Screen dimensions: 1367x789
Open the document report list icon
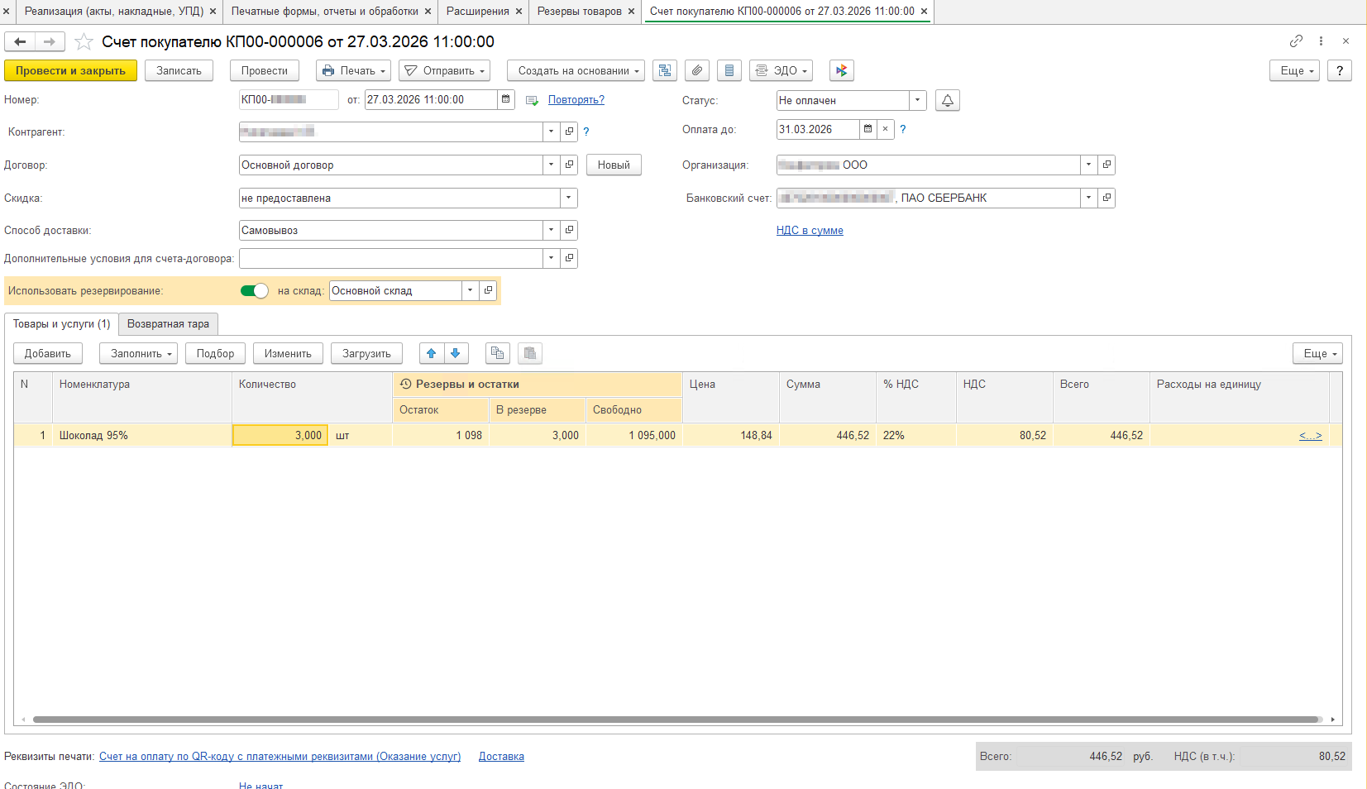(x=729, y=71)
